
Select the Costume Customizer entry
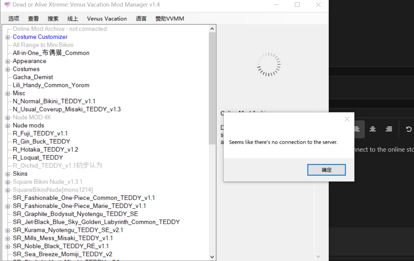click(x=40, y=37)
